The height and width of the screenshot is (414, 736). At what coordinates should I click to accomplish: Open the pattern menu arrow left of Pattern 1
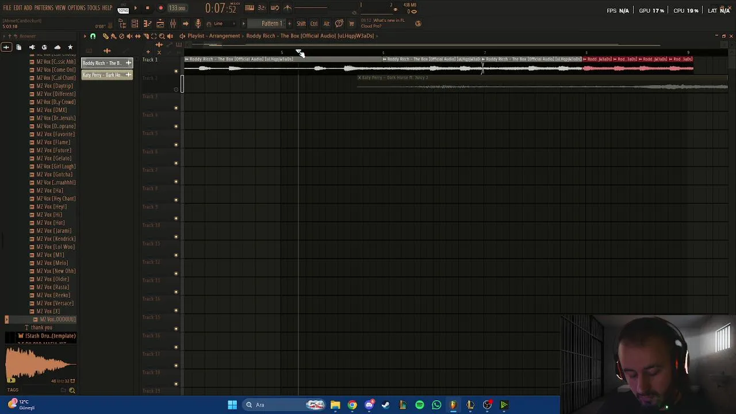(243, 24)
